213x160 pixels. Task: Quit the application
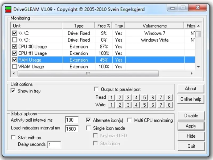click(191, 146)
